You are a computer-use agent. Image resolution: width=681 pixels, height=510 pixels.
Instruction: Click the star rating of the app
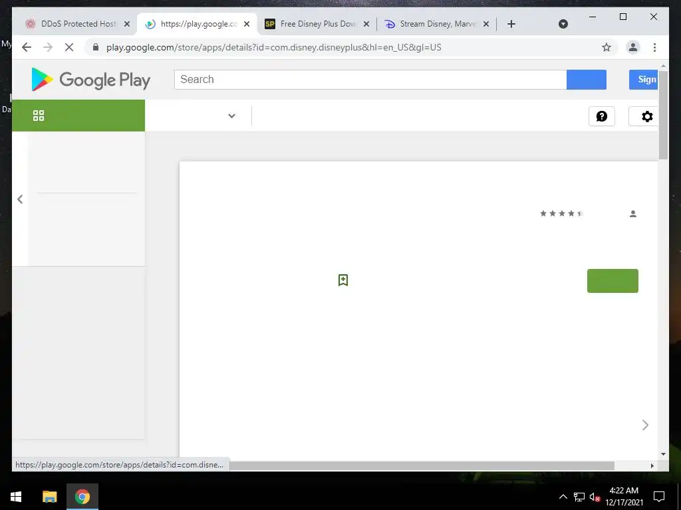tap(561, 213)
